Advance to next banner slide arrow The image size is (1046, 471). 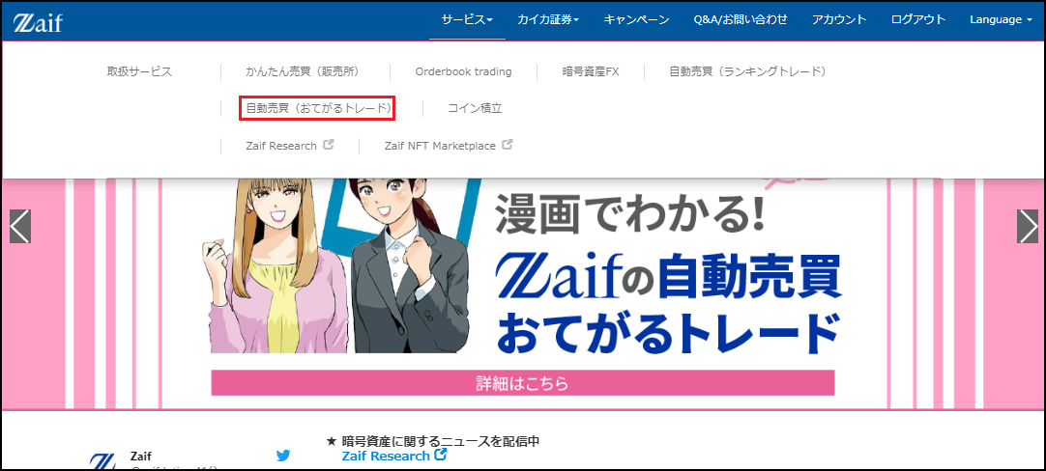(1028, 227)
